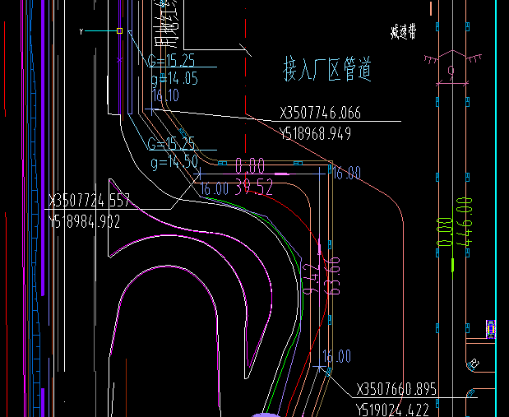The height and width of the screenshot is (417, 509).
Task: Click the yellow grip square near Y marker
Action: coord(119,30)
